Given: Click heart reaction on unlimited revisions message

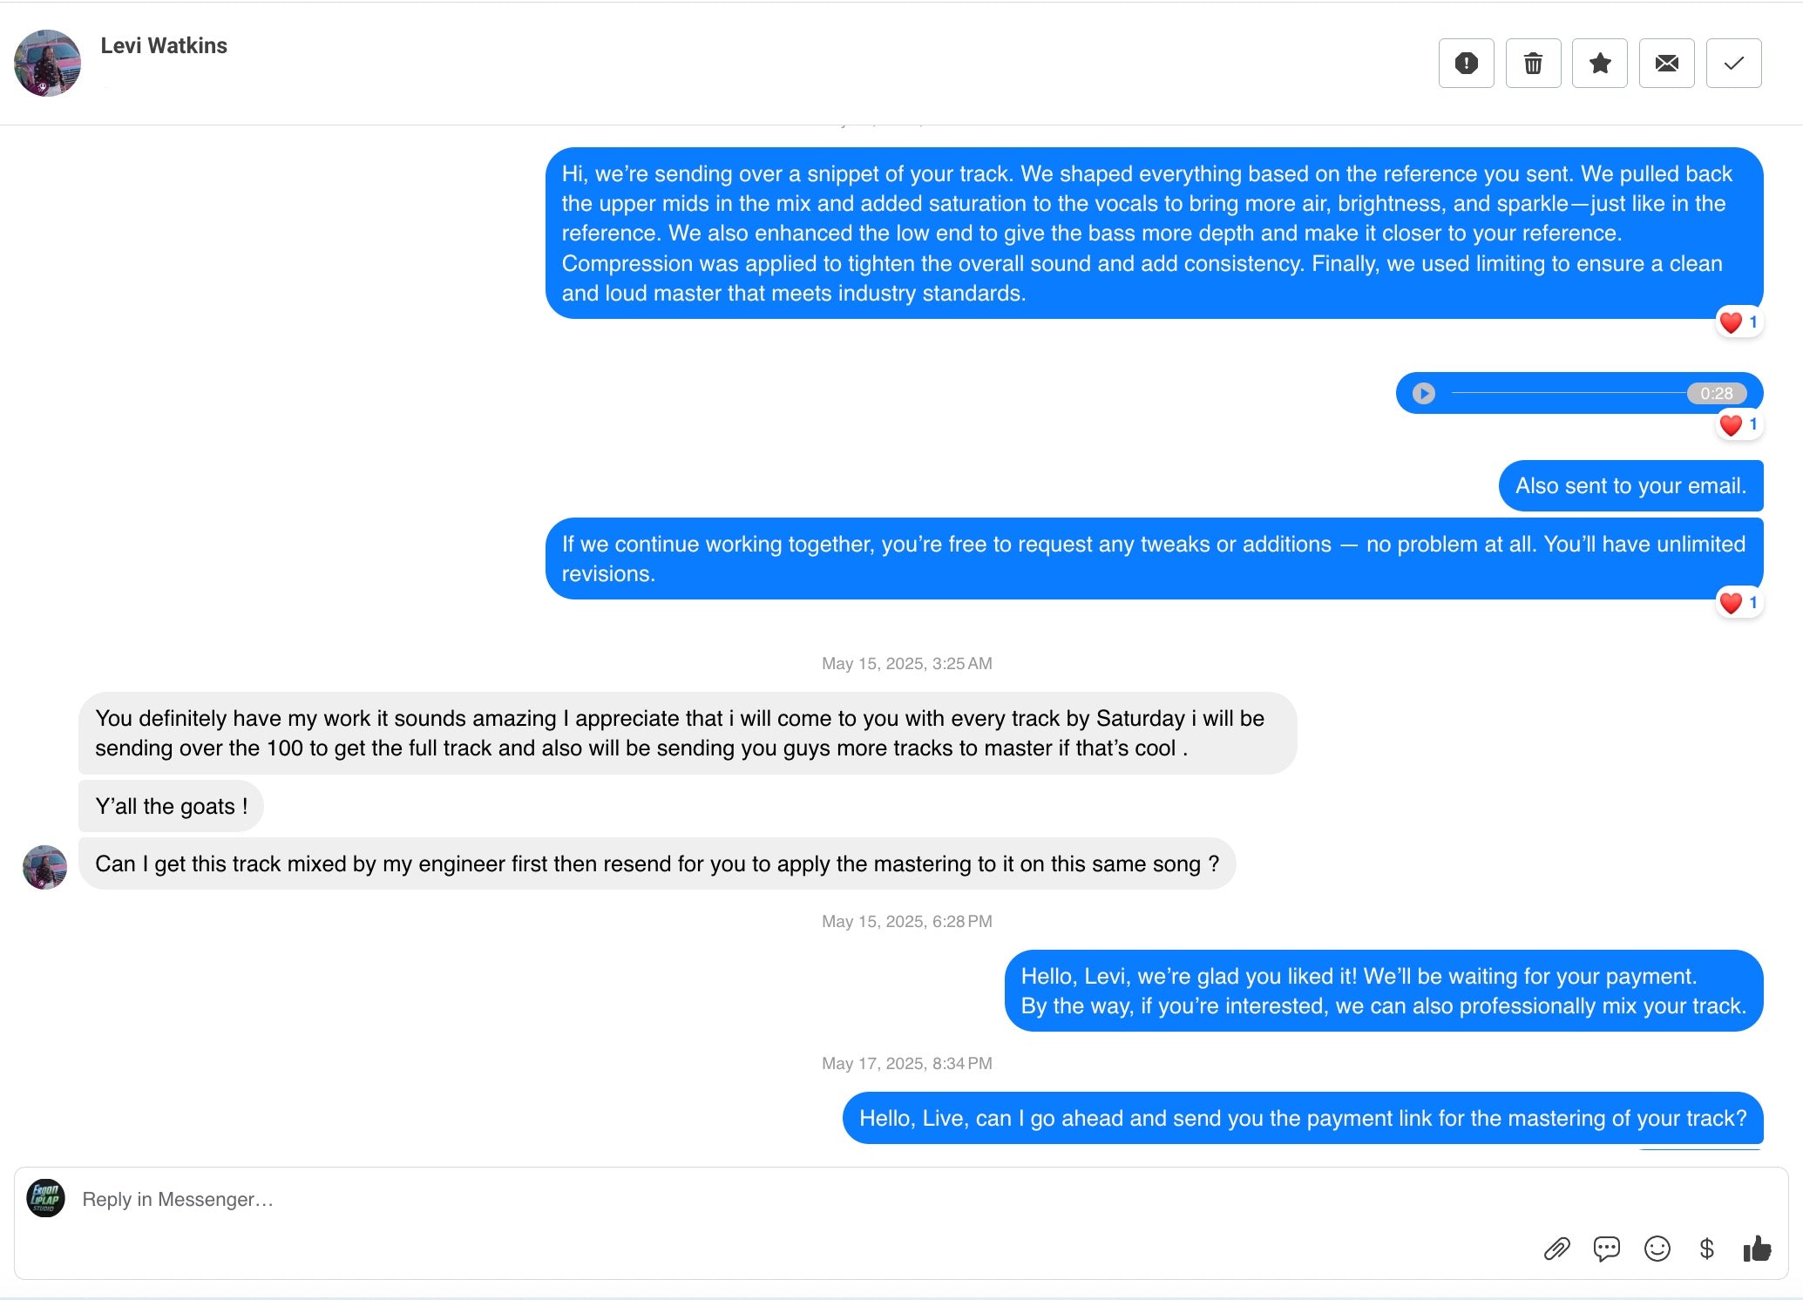Looking at the screenshot, I should tap(1738, 603).
